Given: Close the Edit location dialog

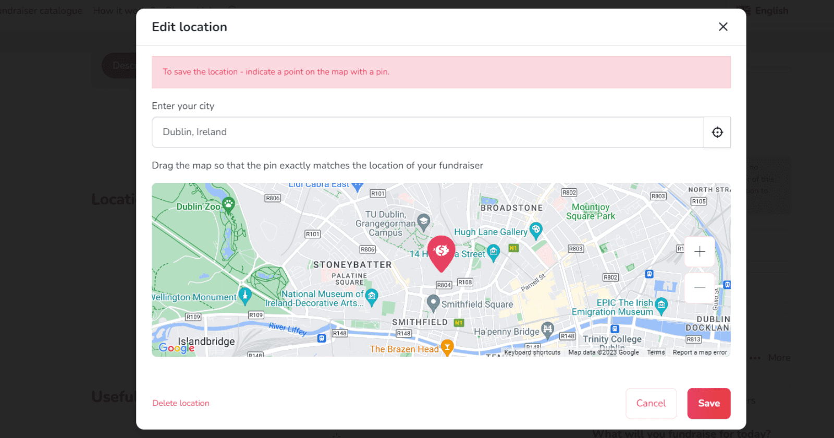Looking at the screenshot, I should point(723,27).
